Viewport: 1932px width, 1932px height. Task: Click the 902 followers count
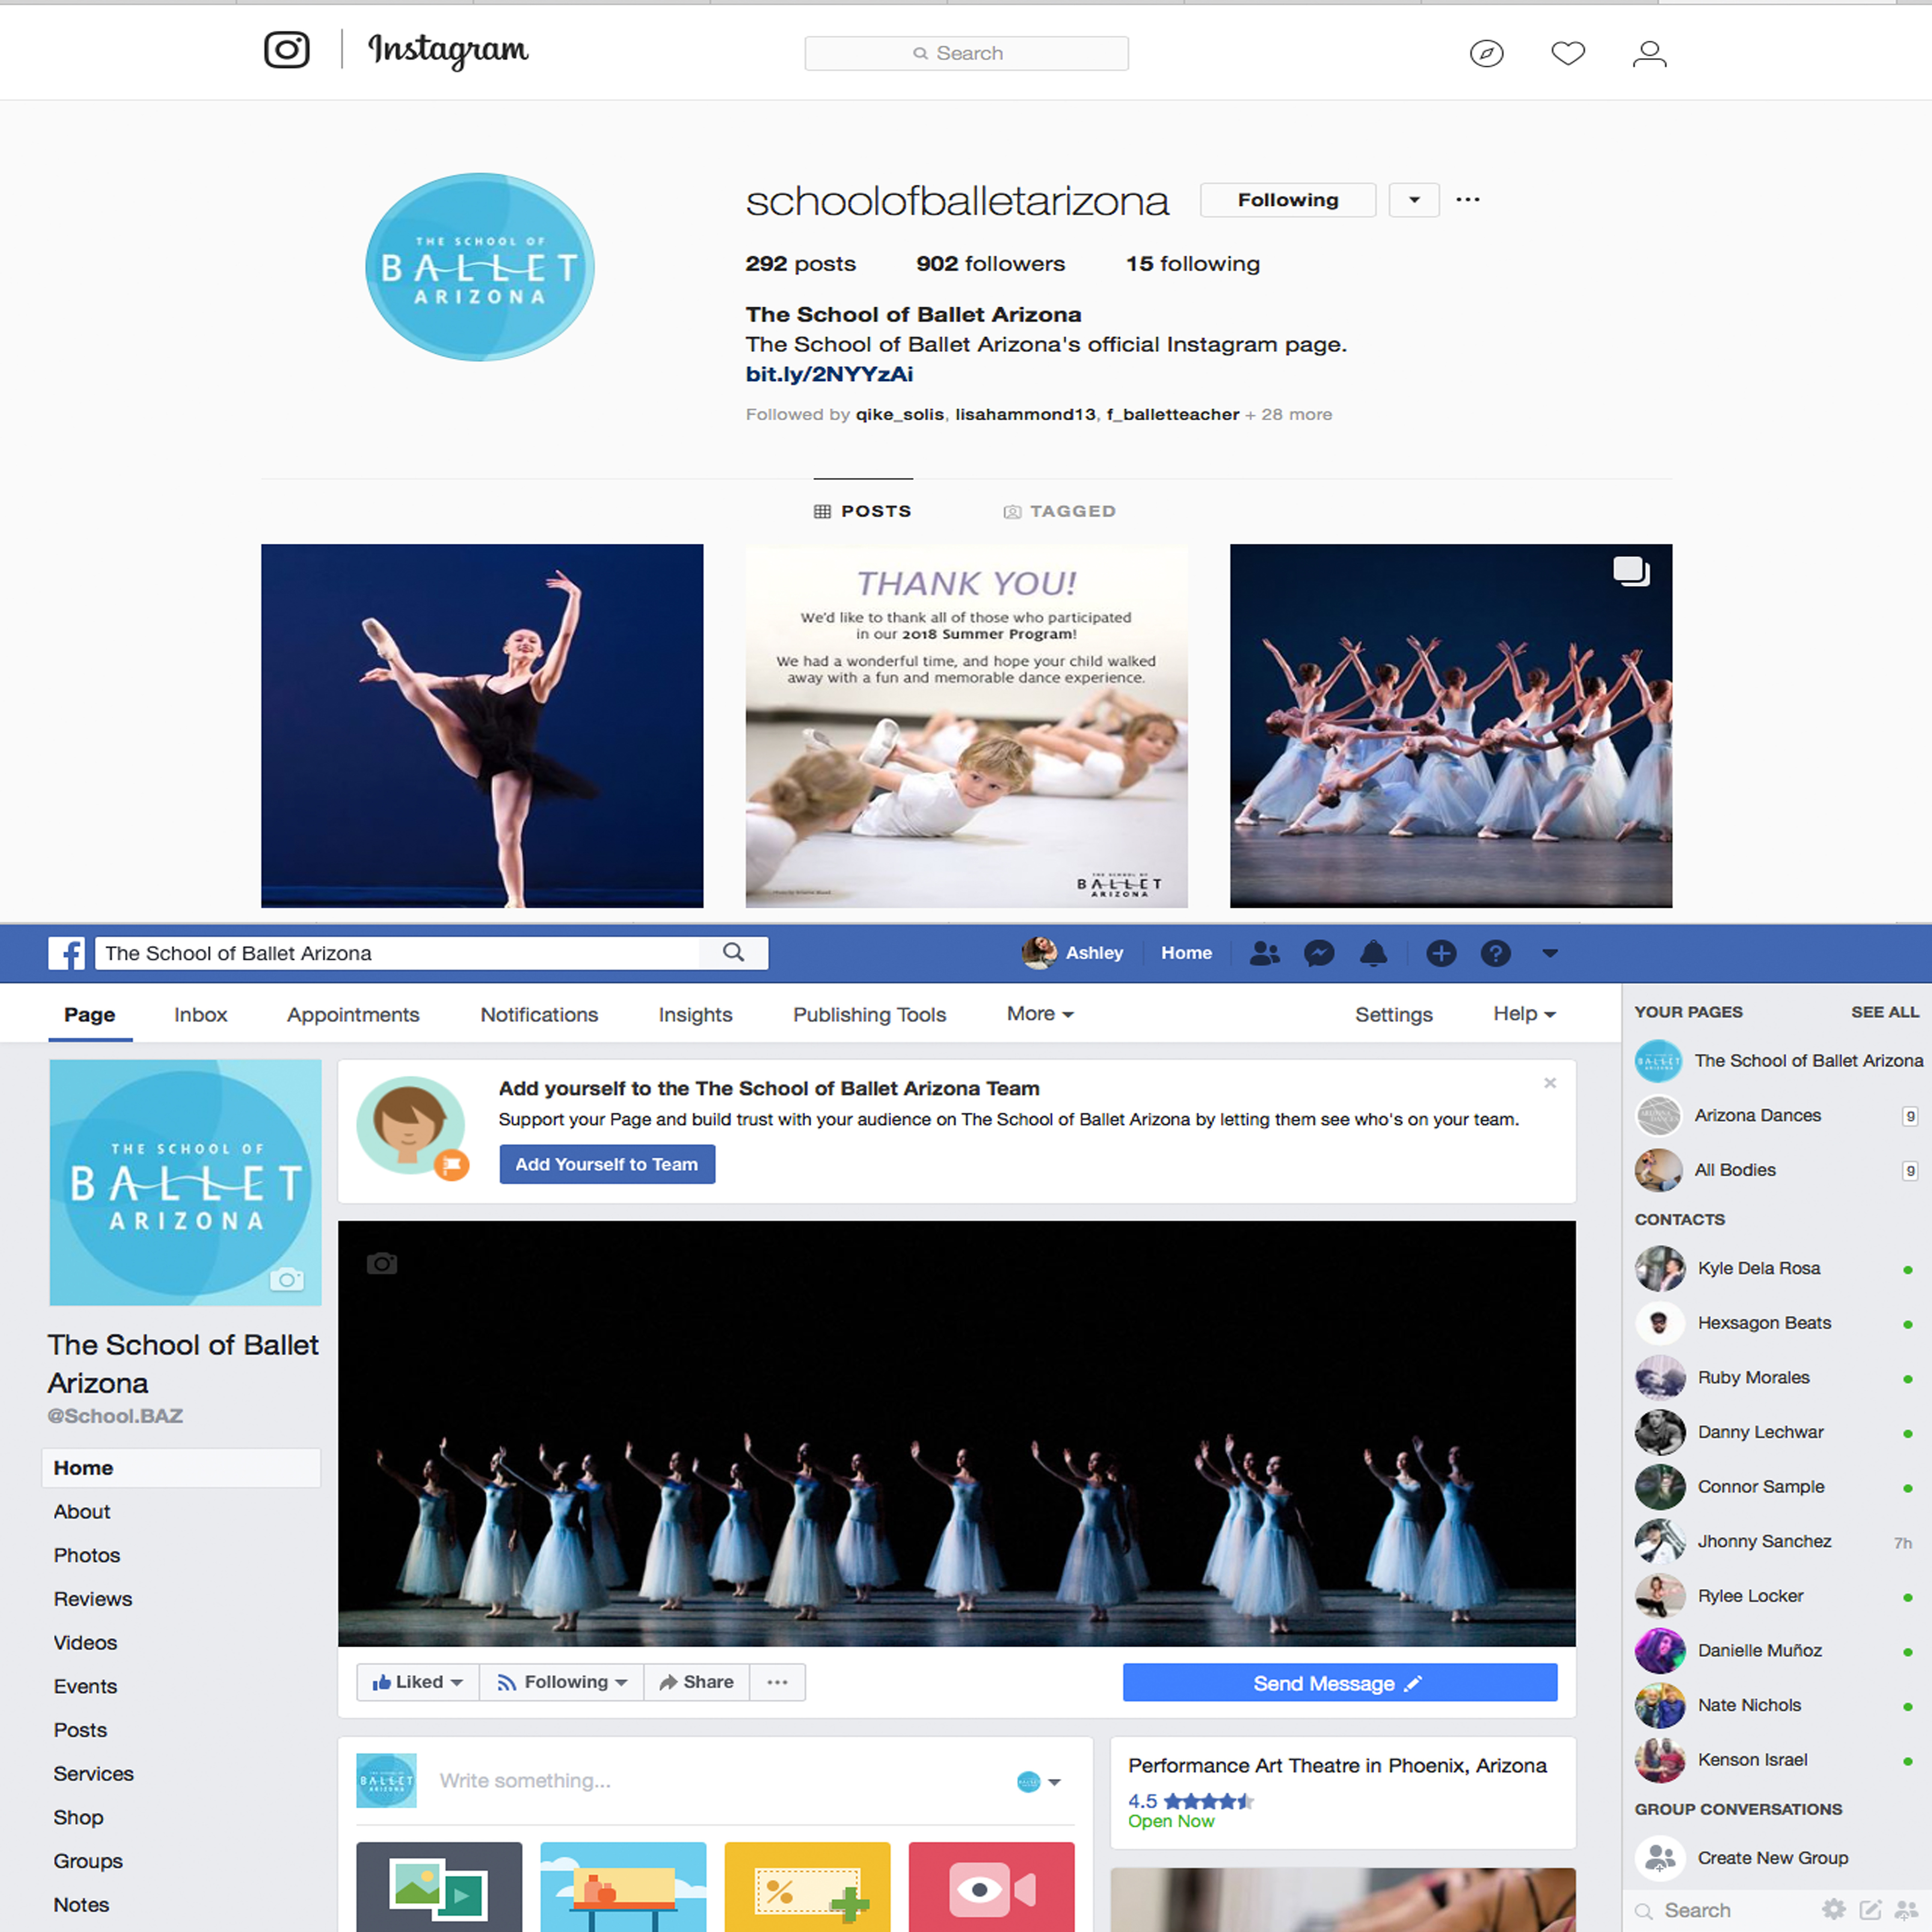[x=990, y=263]
